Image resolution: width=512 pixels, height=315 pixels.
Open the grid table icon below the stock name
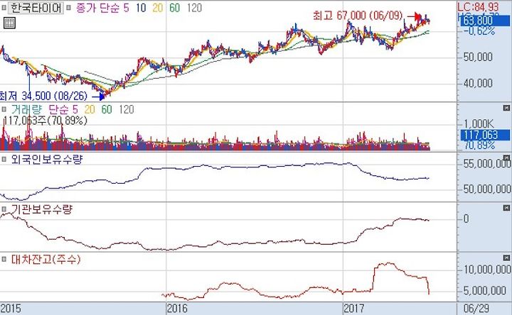pyautogui.click(x=9, y=23)
